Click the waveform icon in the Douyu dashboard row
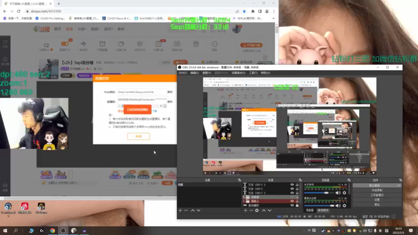The image size is (418, 235). point(84,44)
